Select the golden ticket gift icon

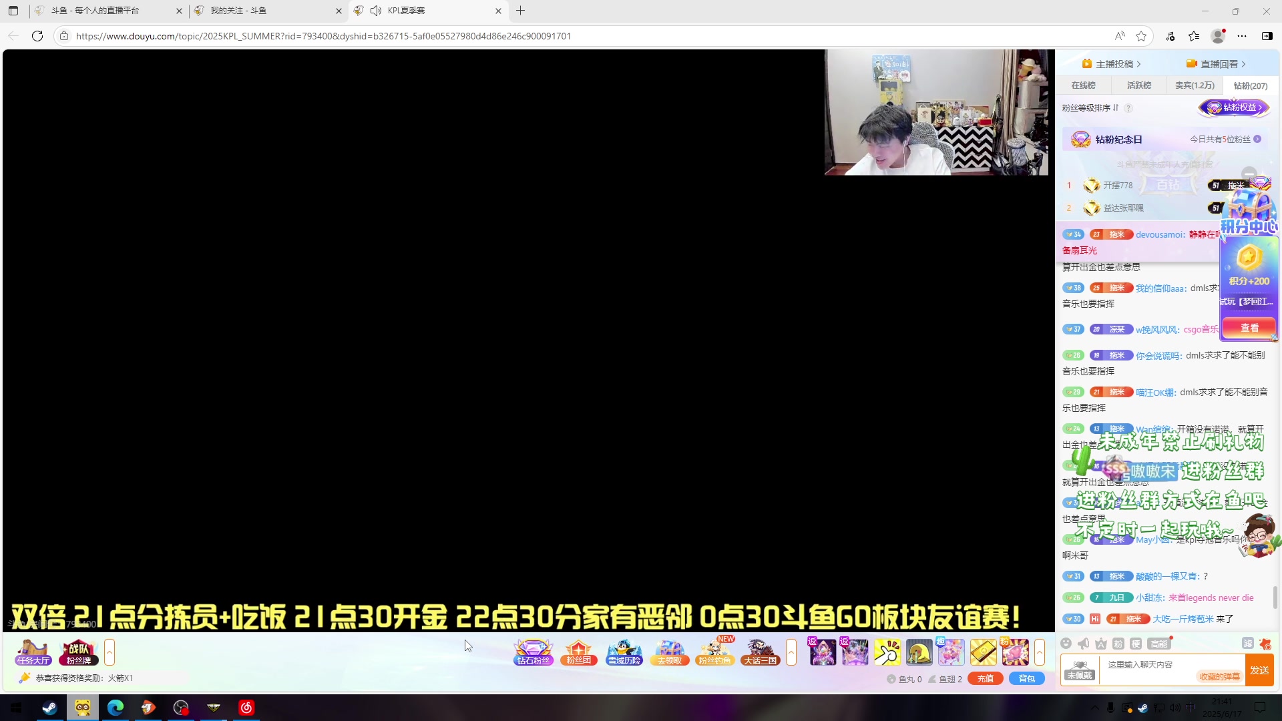pyautogui.click(x=984, y=652)
